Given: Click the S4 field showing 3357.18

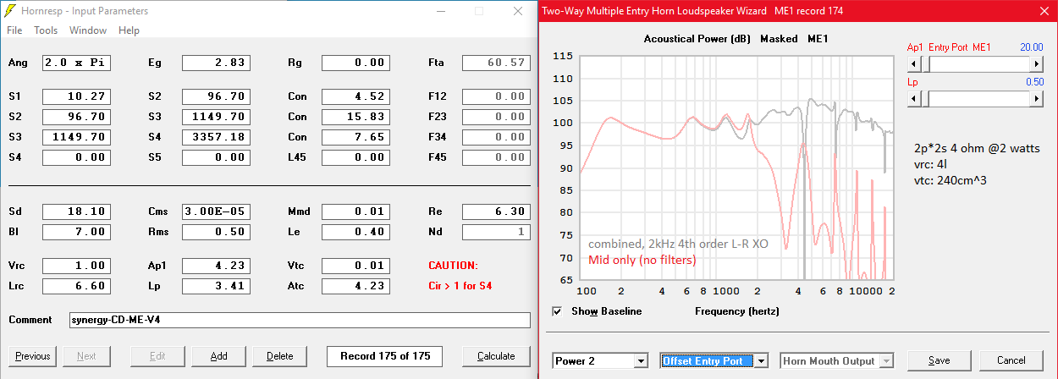Looking at the screenshot, I should (x=216, y=137).
